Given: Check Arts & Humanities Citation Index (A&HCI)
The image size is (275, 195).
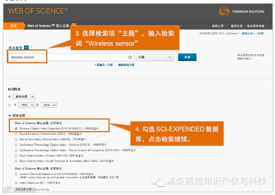Looking at the screenshot, I should point(16,139).
